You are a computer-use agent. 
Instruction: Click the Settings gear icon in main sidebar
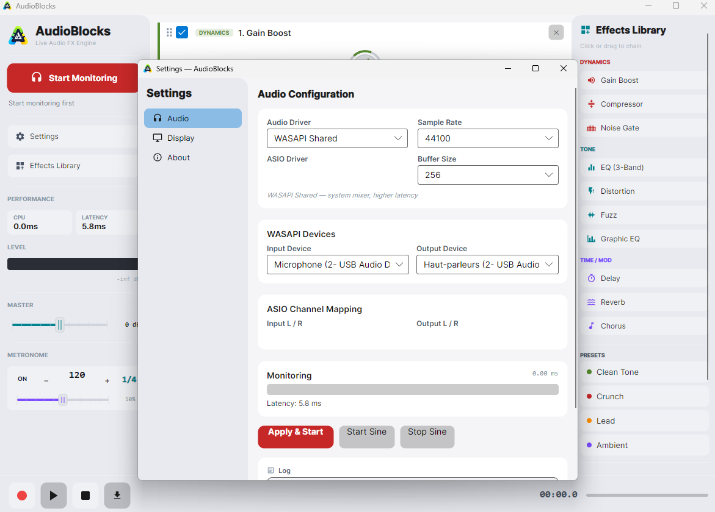(20, 137)
